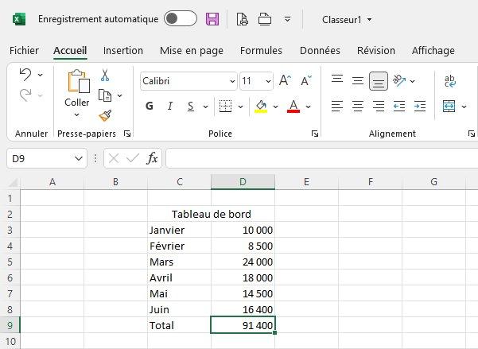Image resolution: width=478 pixels, height=349 pixels.
Task: Switch to the Révision tab
Action: pos(376,51)
